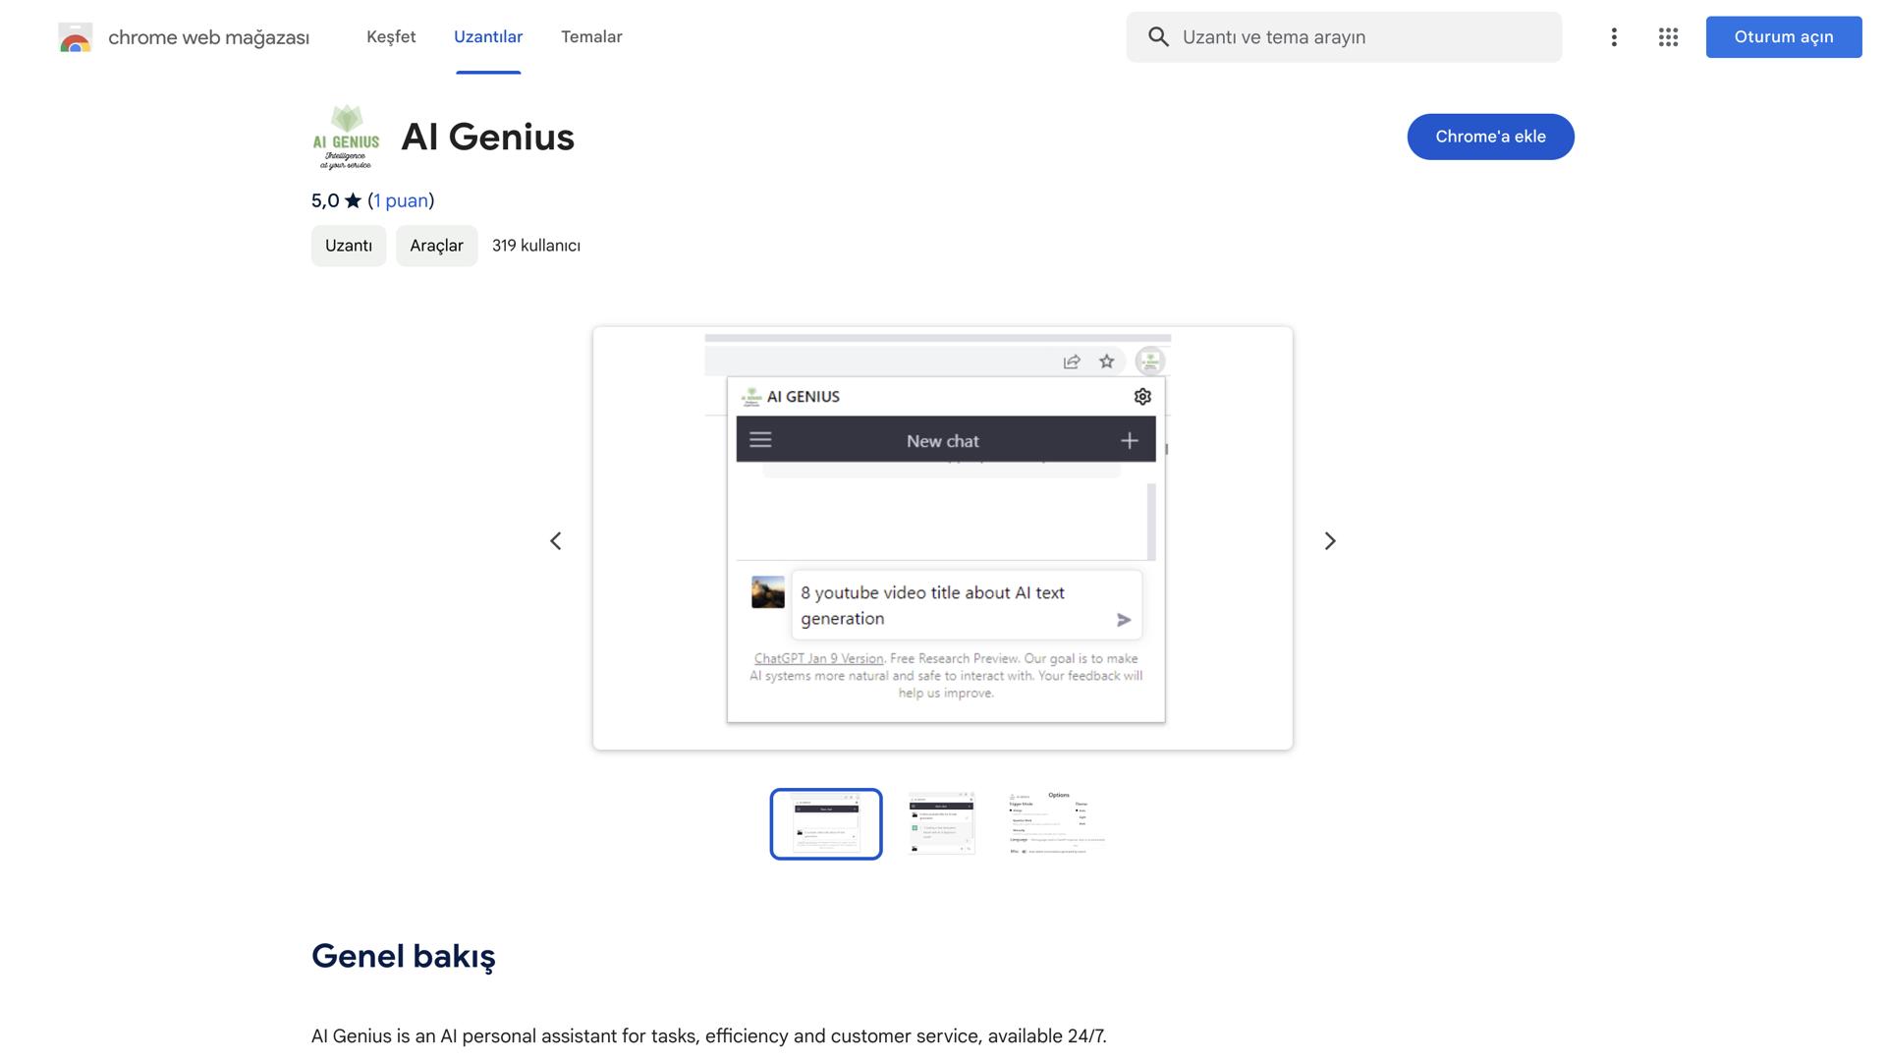
Task: Click the Oturum açın button
Action: tap(1784, 36)
